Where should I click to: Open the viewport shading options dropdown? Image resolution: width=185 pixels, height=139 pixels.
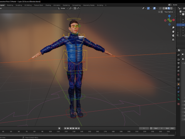(174, 8)
